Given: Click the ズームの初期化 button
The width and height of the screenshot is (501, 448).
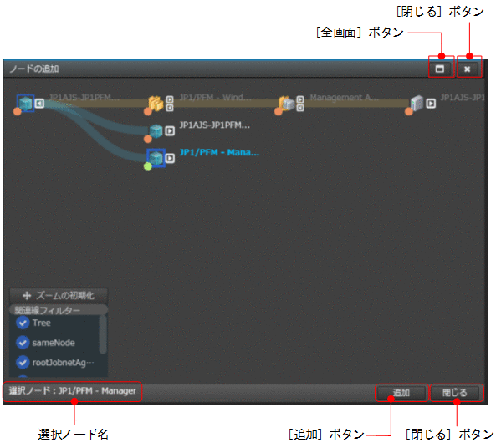Looking at the screenshot, I should click(59, 295).
